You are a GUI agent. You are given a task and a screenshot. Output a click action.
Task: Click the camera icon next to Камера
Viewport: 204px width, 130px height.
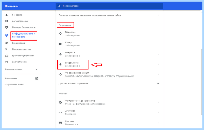(61, 44)
